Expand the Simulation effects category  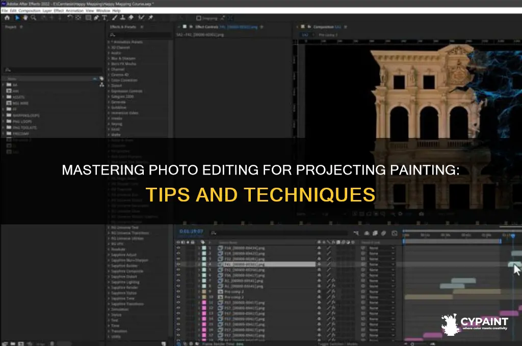109,309
